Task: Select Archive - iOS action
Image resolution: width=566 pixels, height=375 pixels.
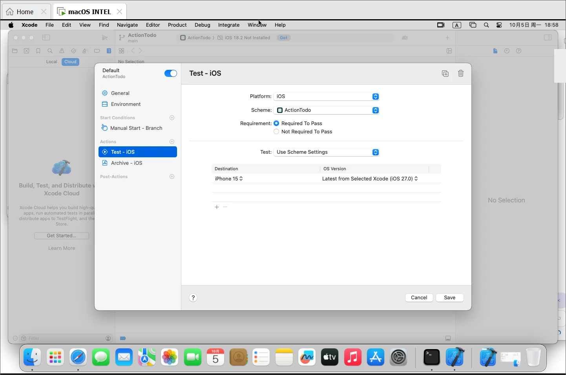Action: (138, 163)
